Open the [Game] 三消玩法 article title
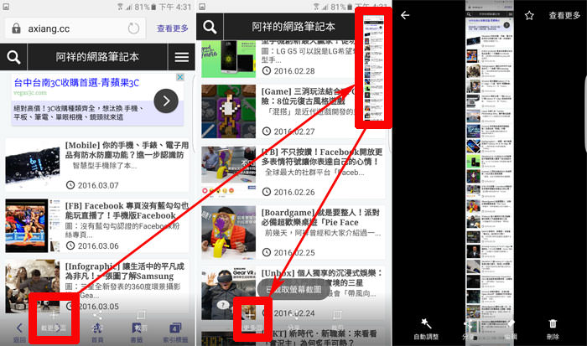587x346 pixels. pos(307,96)
